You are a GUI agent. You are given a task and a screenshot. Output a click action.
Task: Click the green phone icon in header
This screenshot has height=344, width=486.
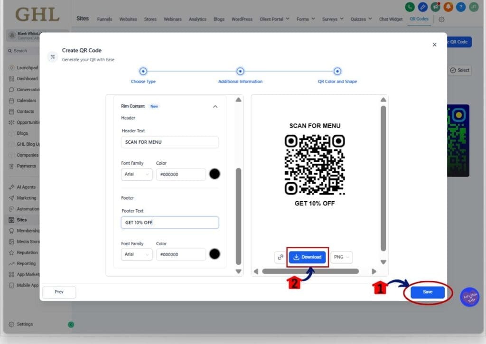pyautogui.click(x=410, y=7)
